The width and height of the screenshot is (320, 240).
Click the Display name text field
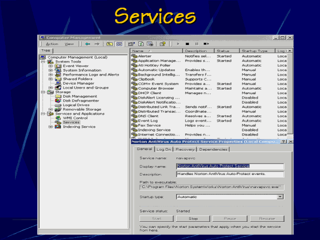coord(230,166)
